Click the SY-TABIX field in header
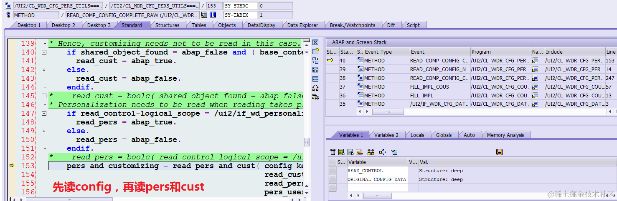The height and width of the screenshot is (201, 617). pyautogui.click(x=240, y=15)
